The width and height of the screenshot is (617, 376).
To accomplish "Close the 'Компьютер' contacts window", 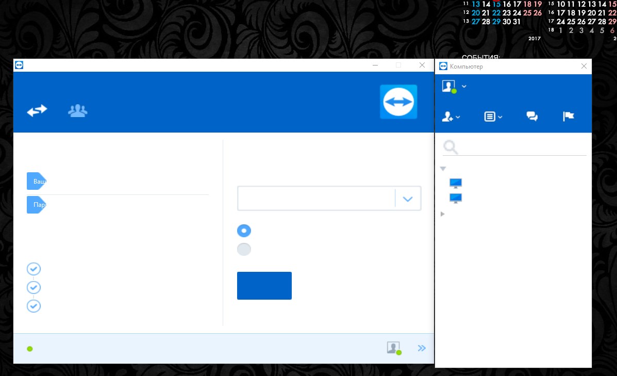I will (584, 66).
